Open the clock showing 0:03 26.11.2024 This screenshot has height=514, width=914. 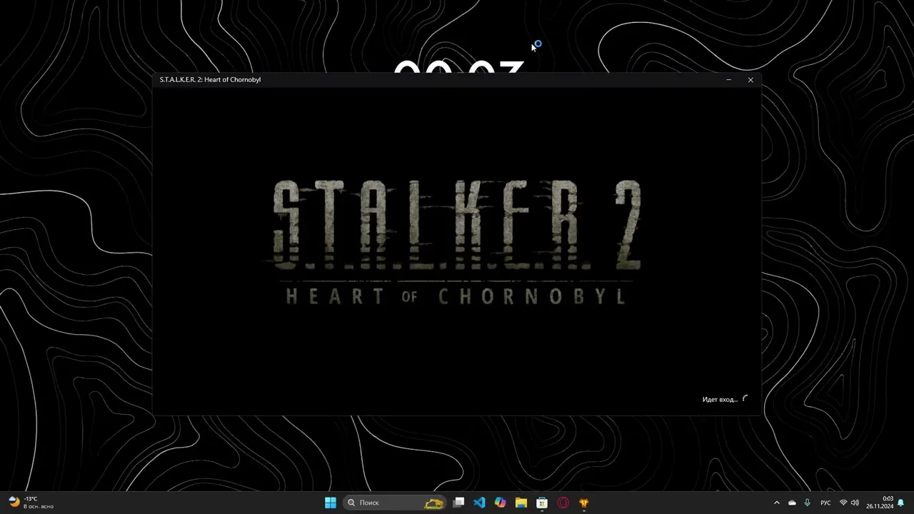(x=880, y=503)
